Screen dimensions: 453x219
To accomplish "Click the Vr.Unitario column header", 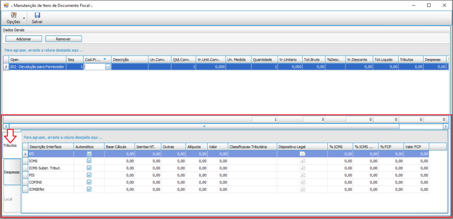I will [290, 59].
